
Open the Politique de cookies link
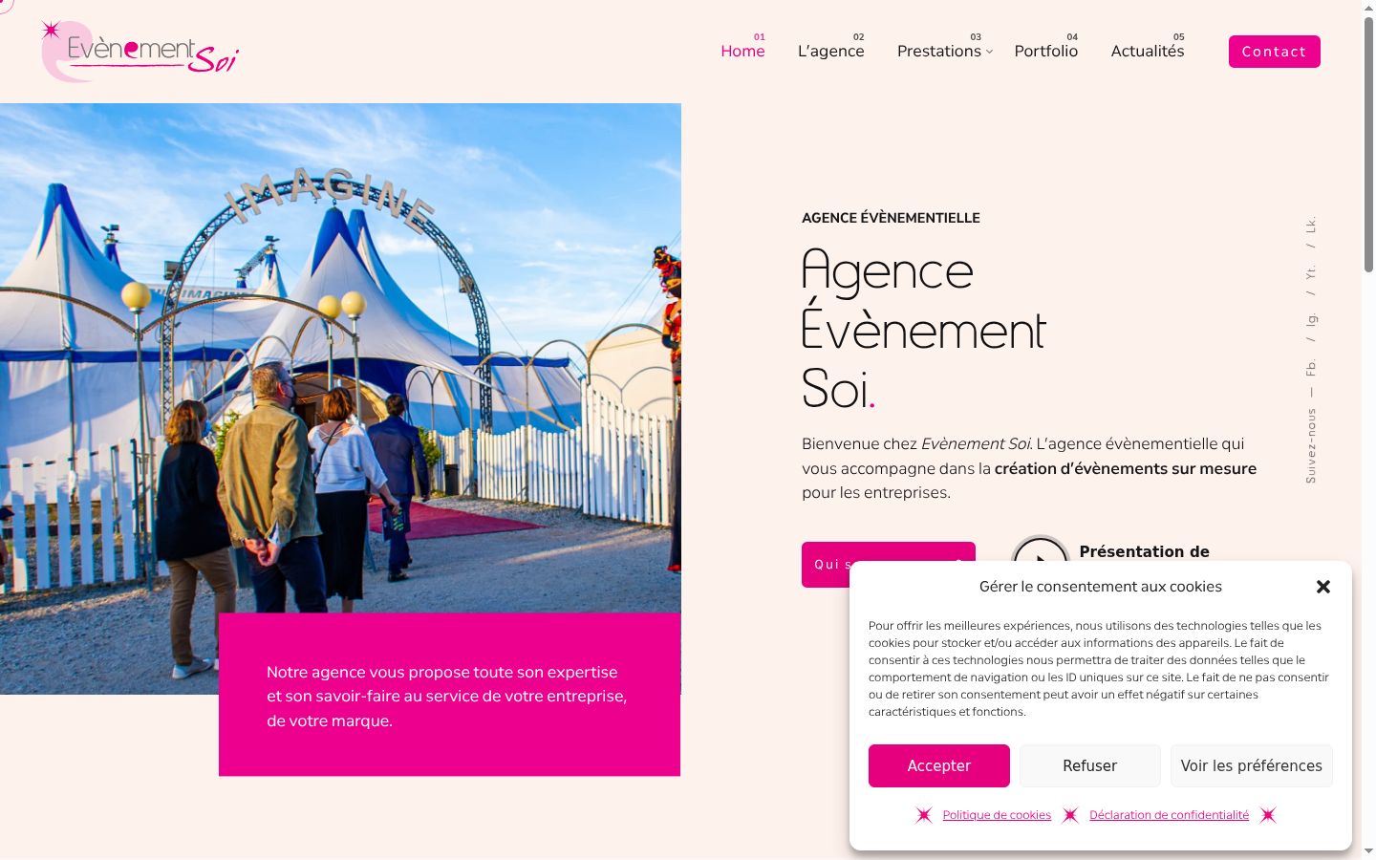(x=997, y=815)
